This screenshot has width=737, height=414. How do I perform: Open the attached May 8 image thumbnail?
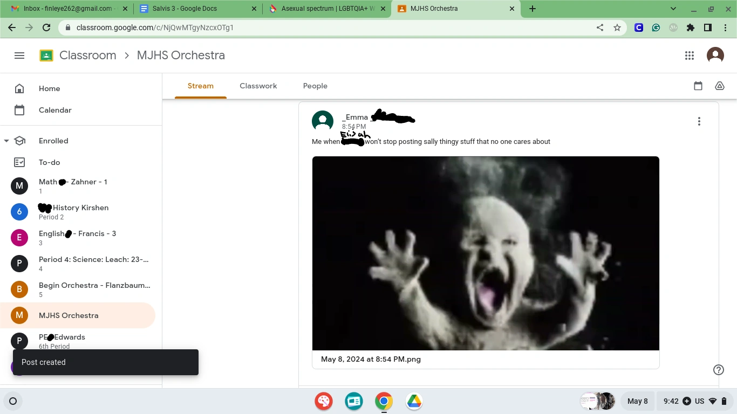pyautogui.click(x=485, y=253)
